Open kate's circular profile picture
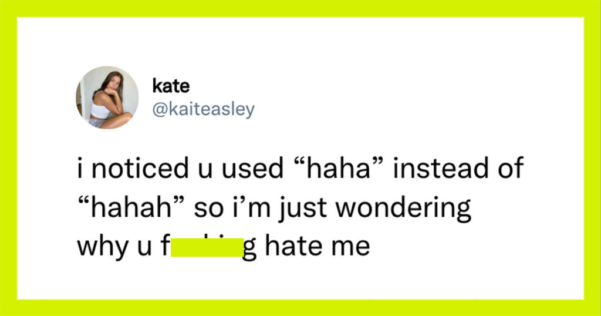Viewport: 601px width, 316px height. click(107, 98)
